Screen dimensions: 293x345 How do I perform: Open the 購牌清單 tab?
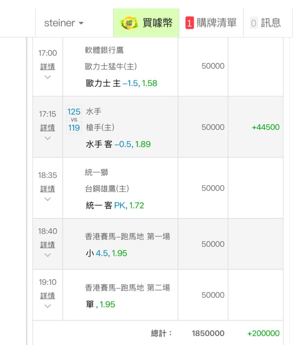point(211,23)
